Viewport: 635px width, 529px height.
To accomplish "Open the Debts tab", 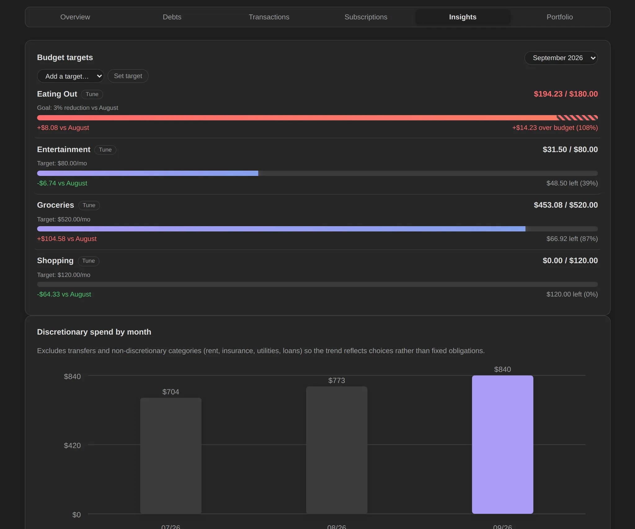I will click(x=172, y=17).
